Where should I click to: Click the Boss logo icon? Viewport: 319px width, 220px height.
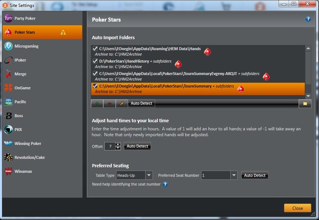click(x=8, y=115)
